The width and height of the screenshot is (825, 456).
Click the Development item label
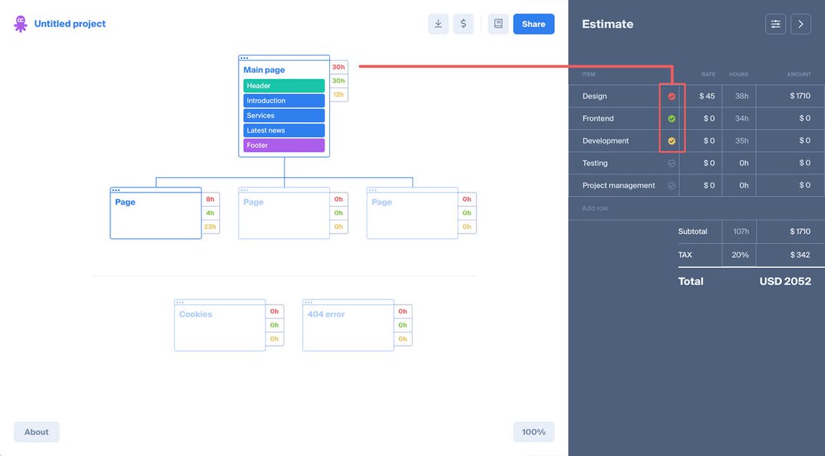(x=606, y=141)
